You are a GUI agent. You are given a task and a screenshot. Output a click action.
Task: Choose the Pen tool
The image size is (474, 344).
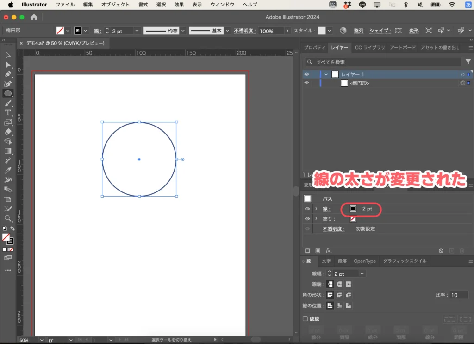pyautogui.click(x=8, y=74)
